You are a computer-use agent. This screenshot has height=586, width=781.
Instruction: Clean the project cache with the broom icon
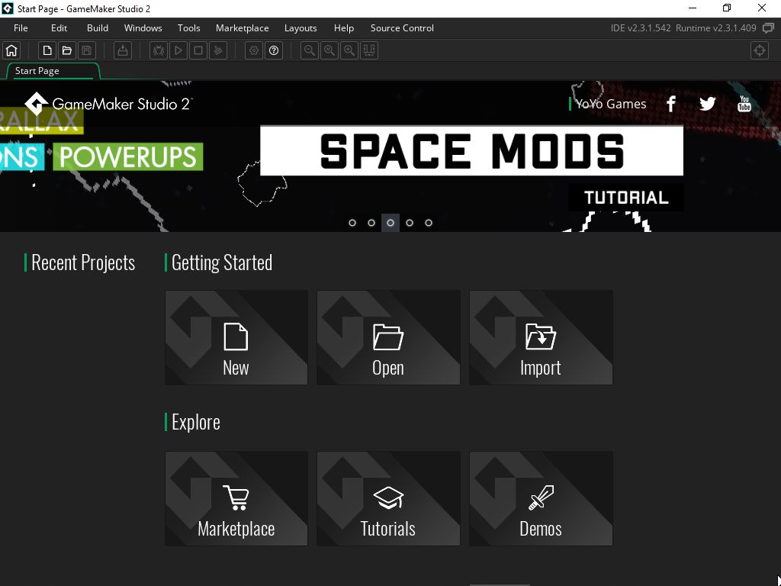(217, 50)
